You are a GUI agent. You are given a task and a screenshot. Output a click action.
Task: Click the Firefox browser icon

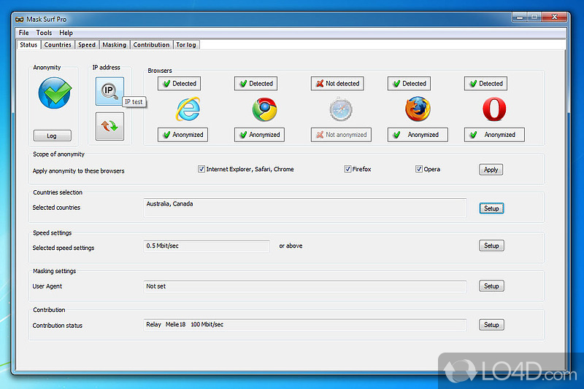[x=418, y=109]
